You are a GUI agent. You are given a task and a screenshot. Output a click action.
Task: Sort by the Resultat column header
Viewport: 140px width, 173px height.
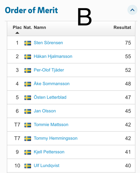point(122,27)
